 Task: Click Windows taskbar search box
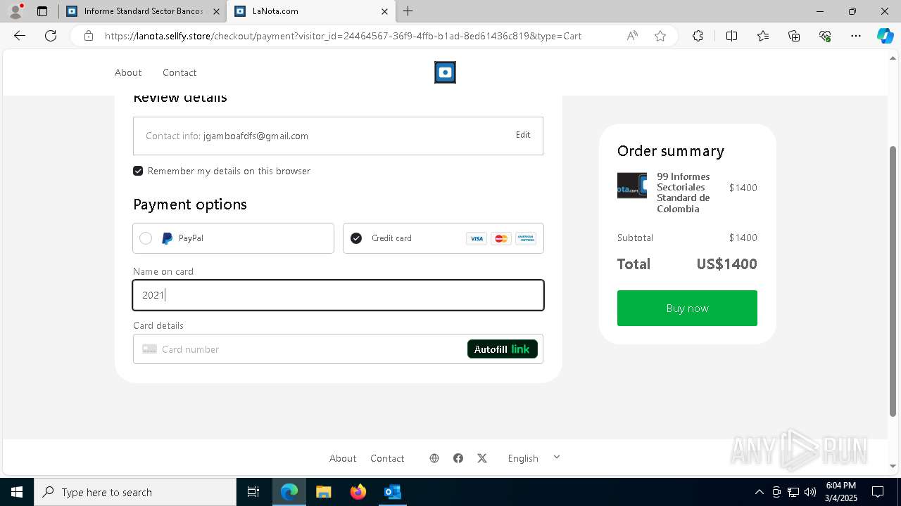tap(135, 492)
